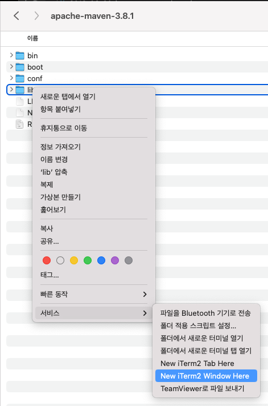Image resolution: width=268 pixels, height=406 pixels.
Task: Click the text file icon in the bottom row
Action: [x=20, y=124]
